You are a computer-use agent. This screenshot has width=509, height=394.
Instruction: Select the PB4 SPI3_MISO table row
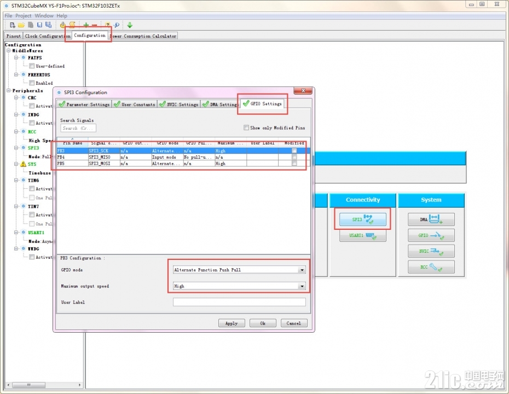coord(183,157)
